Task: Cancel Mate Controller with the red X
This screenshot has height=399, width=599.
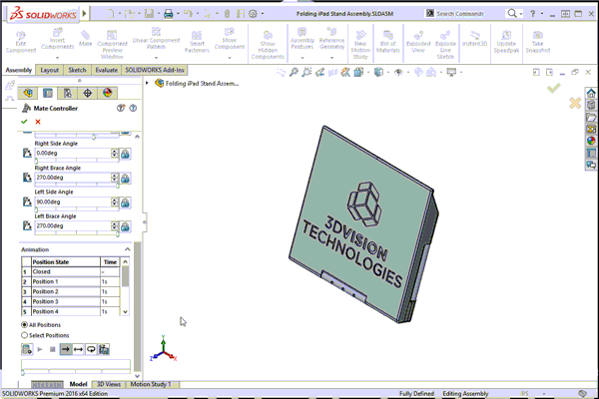Action: point(38,121)
